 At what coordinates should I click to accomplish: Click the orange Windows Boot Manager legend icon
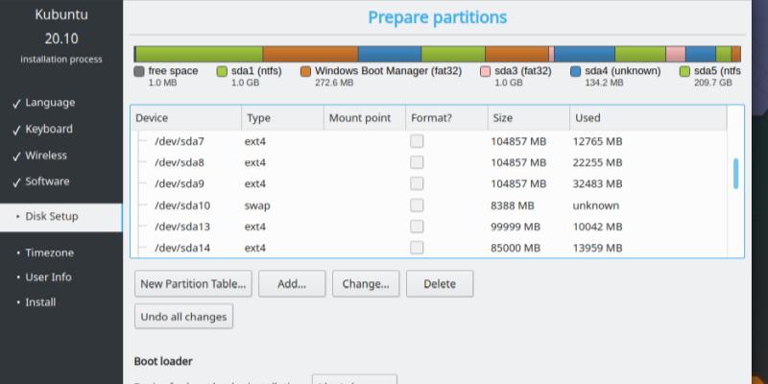305,71
